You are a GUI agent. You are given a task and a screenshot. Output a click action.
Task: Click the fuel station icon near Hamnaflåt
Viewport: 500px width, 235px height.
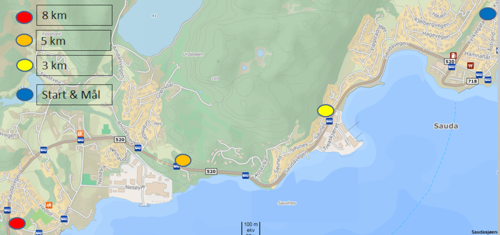click(453, 56)
